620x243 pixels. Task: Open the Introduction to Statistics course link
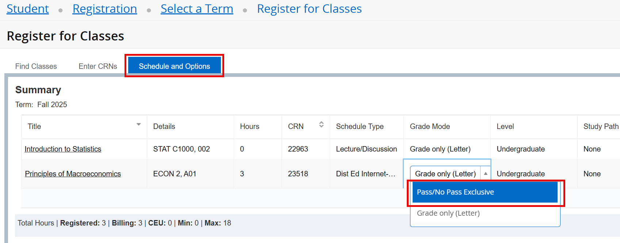pyautogui.click(x=63, y=149)
